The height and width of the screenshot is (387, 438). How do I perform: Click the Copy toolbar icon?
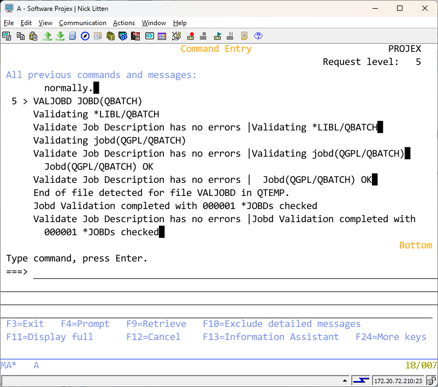tap(21, 36)
